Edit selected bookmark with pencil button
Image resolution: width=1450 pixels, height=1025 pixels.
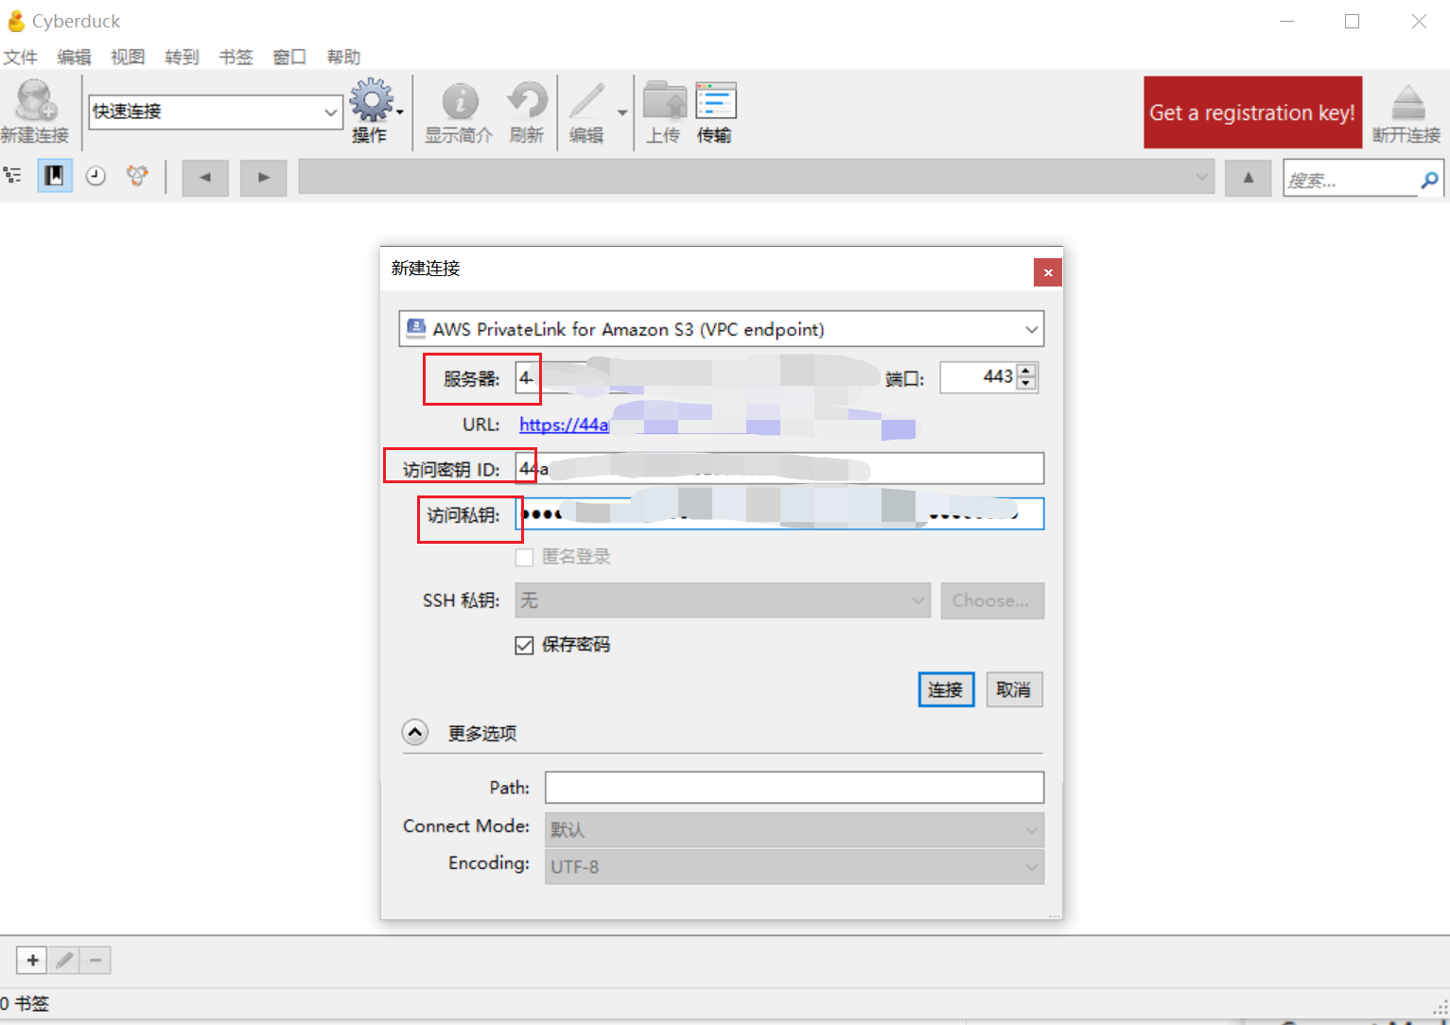pyautogui.click(x=64, y=961)
